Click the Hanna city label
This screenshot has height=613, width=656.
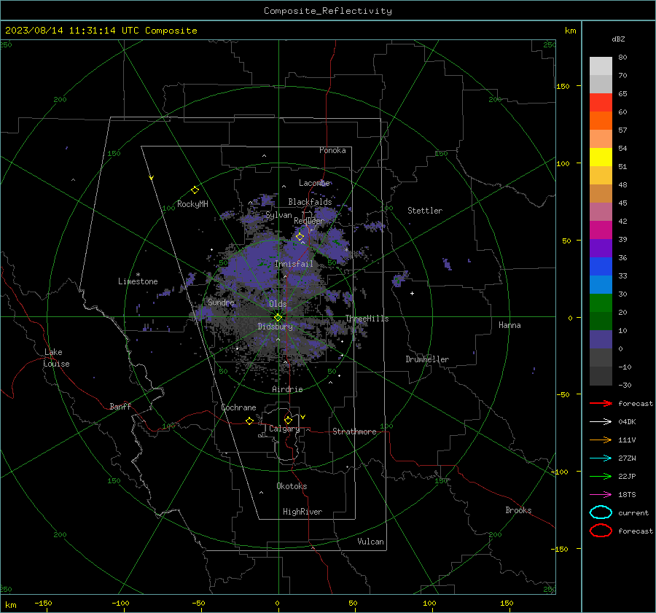509,325
